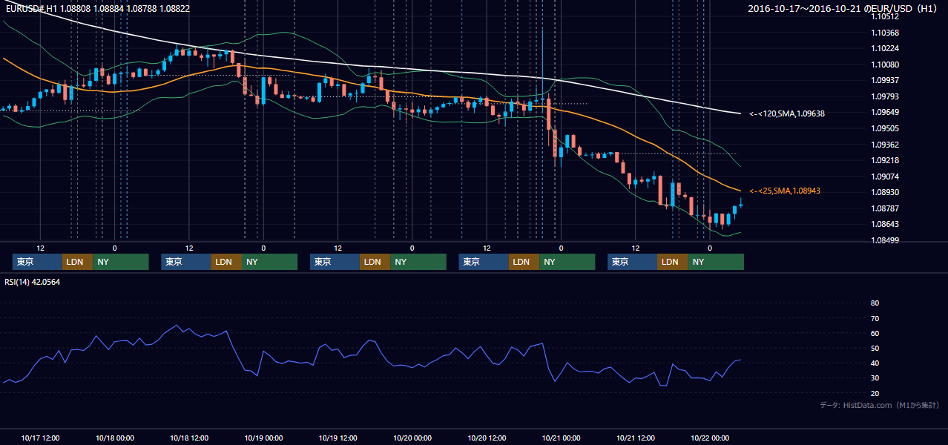Screen dimensions: 948x445
Task: Click the 10/20 12:00 date label
Action: coord(487,438)
